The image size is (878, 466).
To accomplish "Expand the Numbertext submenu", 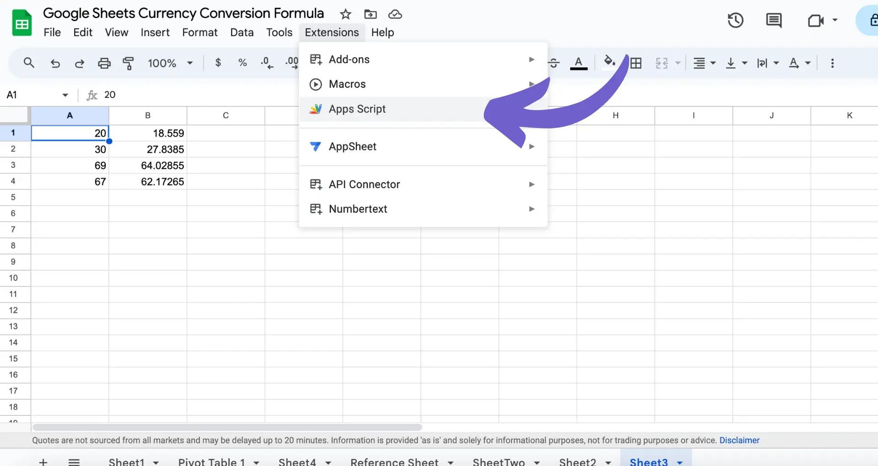I will (423, 209).
